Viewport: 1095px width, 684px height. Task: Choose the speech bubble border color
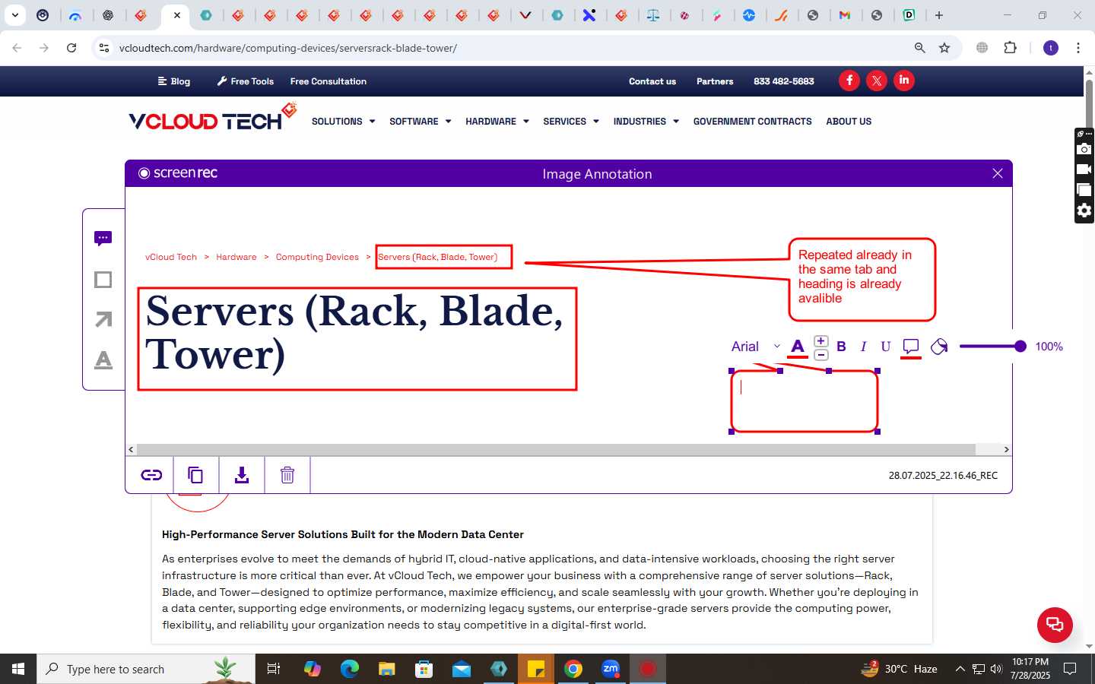pyautogui.click(x=911, y=347)
